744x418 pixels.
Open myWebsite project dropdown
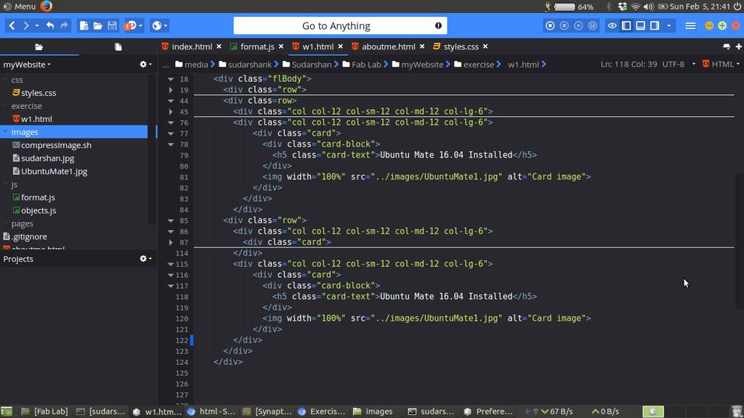[27, 65]
